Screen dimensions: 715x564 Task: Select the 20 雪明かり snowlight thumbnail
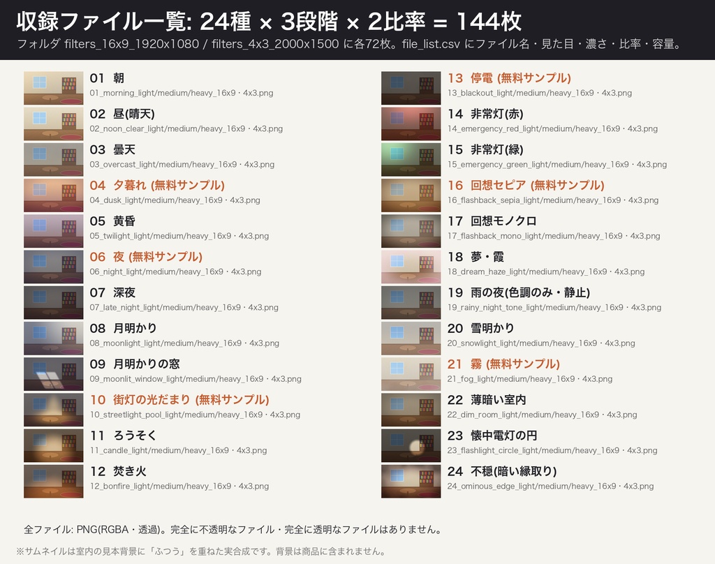click(x=411, y=339)
